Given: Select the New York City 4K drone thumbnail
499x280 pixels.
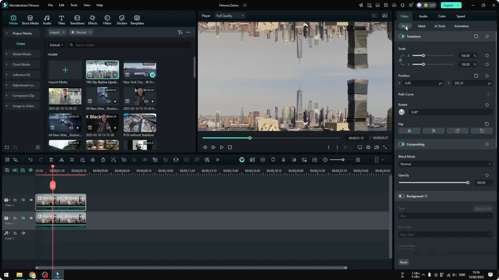Looking at the screenshot, I should click(x=140, y=69).
